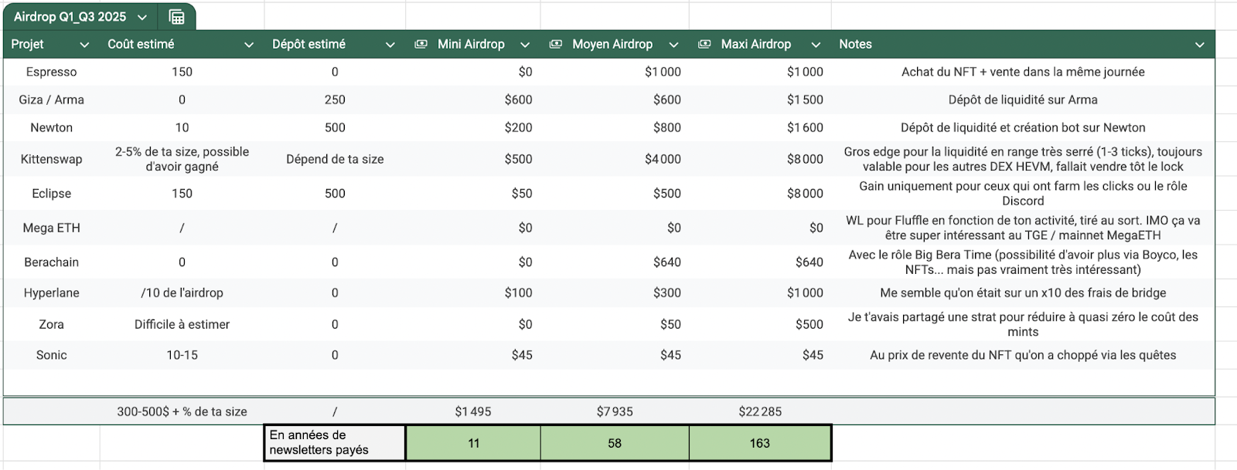
Task: Select Kittenswap cost '2-5% de ta size' cell
Action: tap(182, 159)
